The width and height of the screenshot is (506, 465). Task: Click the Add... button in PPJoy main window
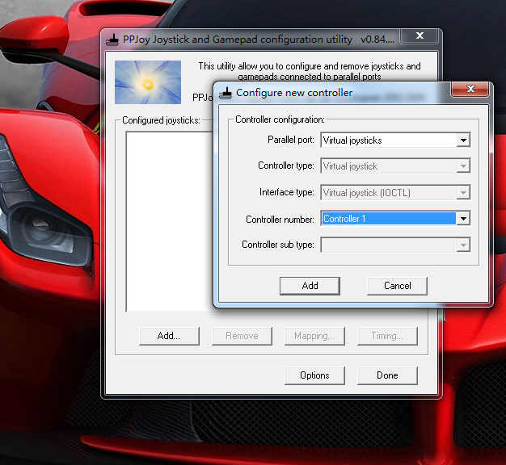coord(169,336)
